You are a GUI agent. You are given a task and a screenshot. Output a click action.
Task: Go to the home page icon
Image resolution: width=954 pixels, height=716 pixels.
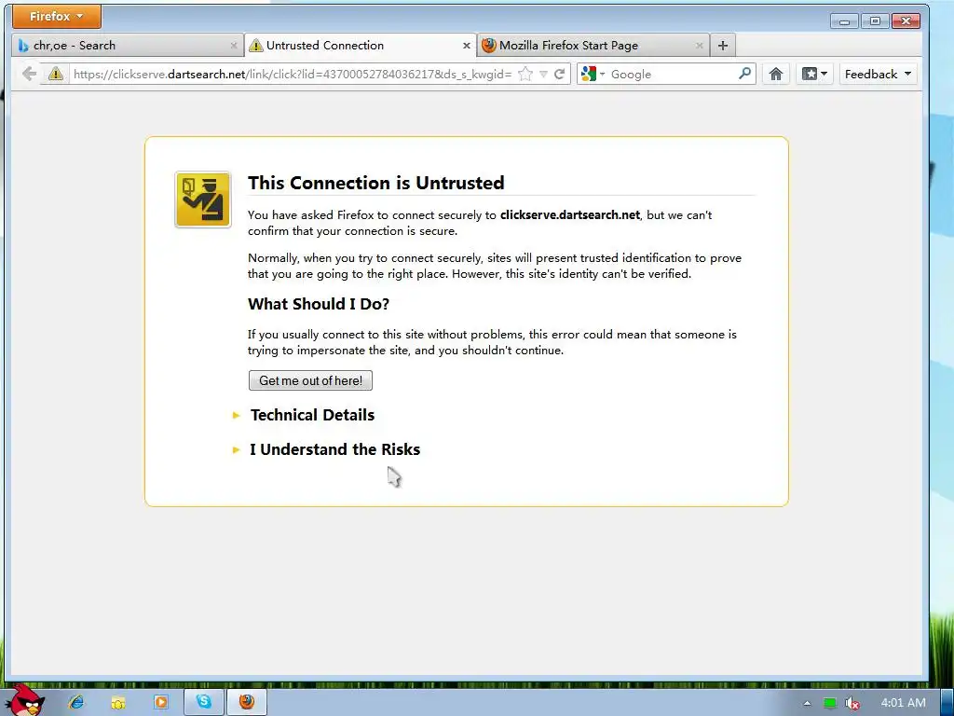coord(776,75)
